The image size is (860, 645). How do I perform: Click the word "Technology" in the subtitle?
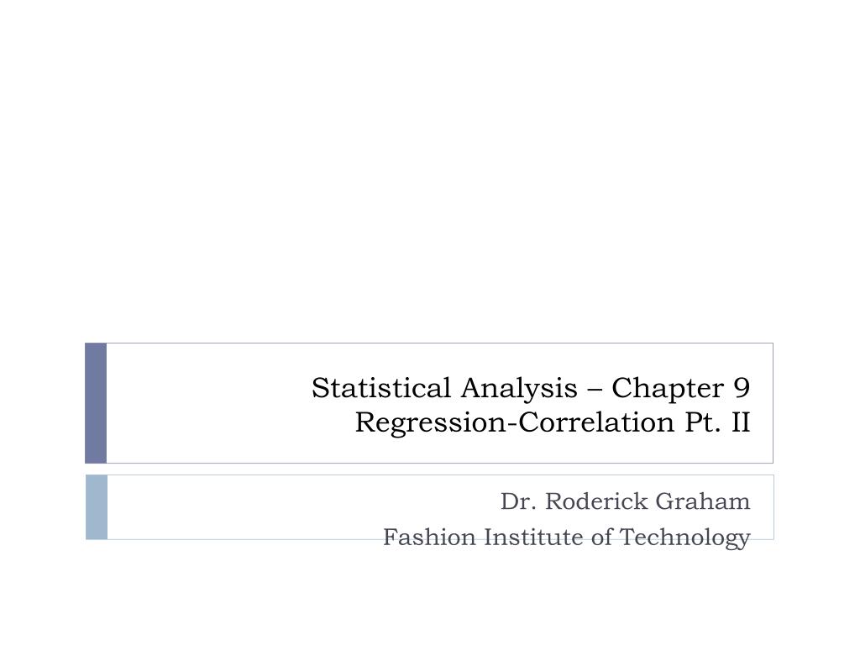[685, 537]
